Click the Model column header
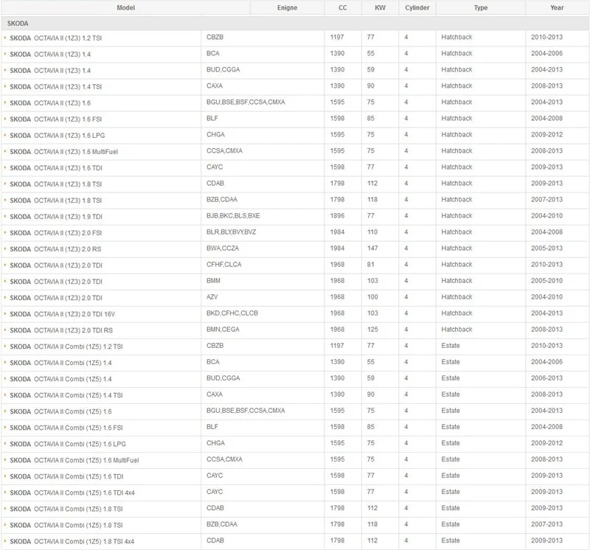The image size is (590, 550). (x=125, y=7)
